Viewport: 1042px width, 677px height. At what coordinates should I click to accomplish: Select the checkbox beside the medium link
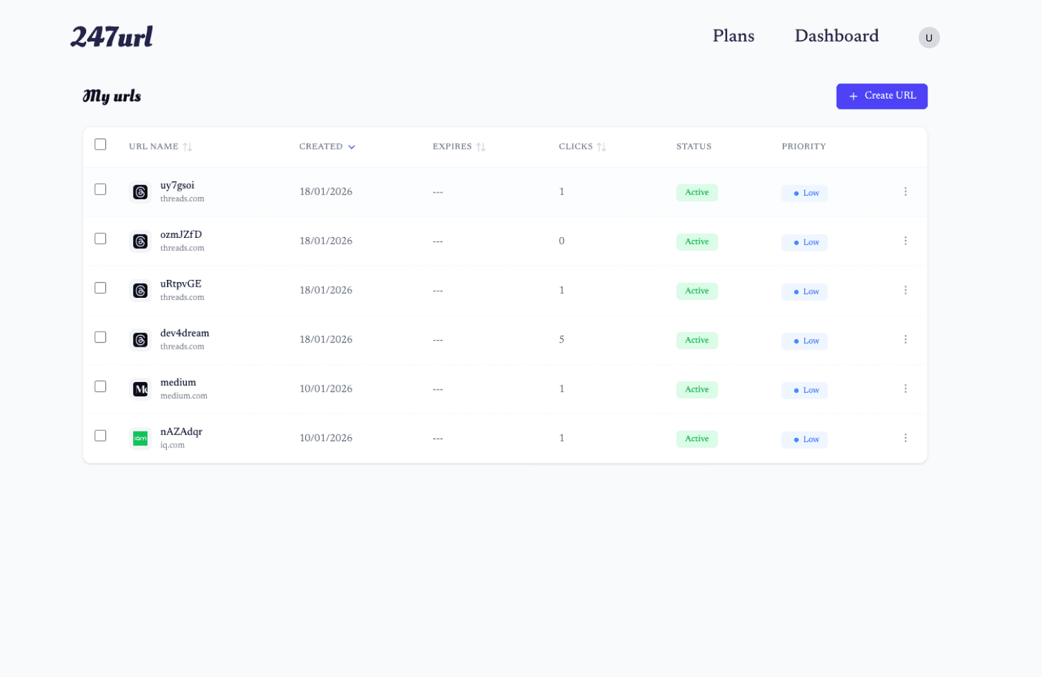(100, 387)
